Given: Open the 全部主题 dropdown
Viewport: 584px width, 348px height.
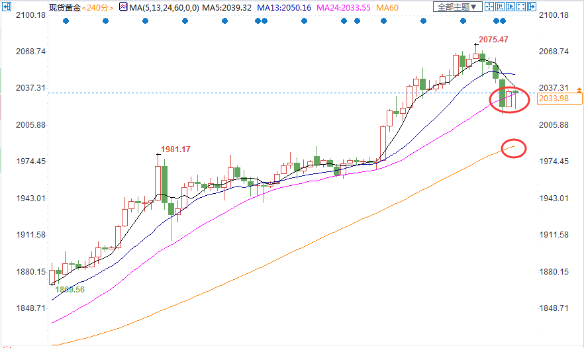Looking at the screenshot, I should pyautogui.click(x=456, y=7).
